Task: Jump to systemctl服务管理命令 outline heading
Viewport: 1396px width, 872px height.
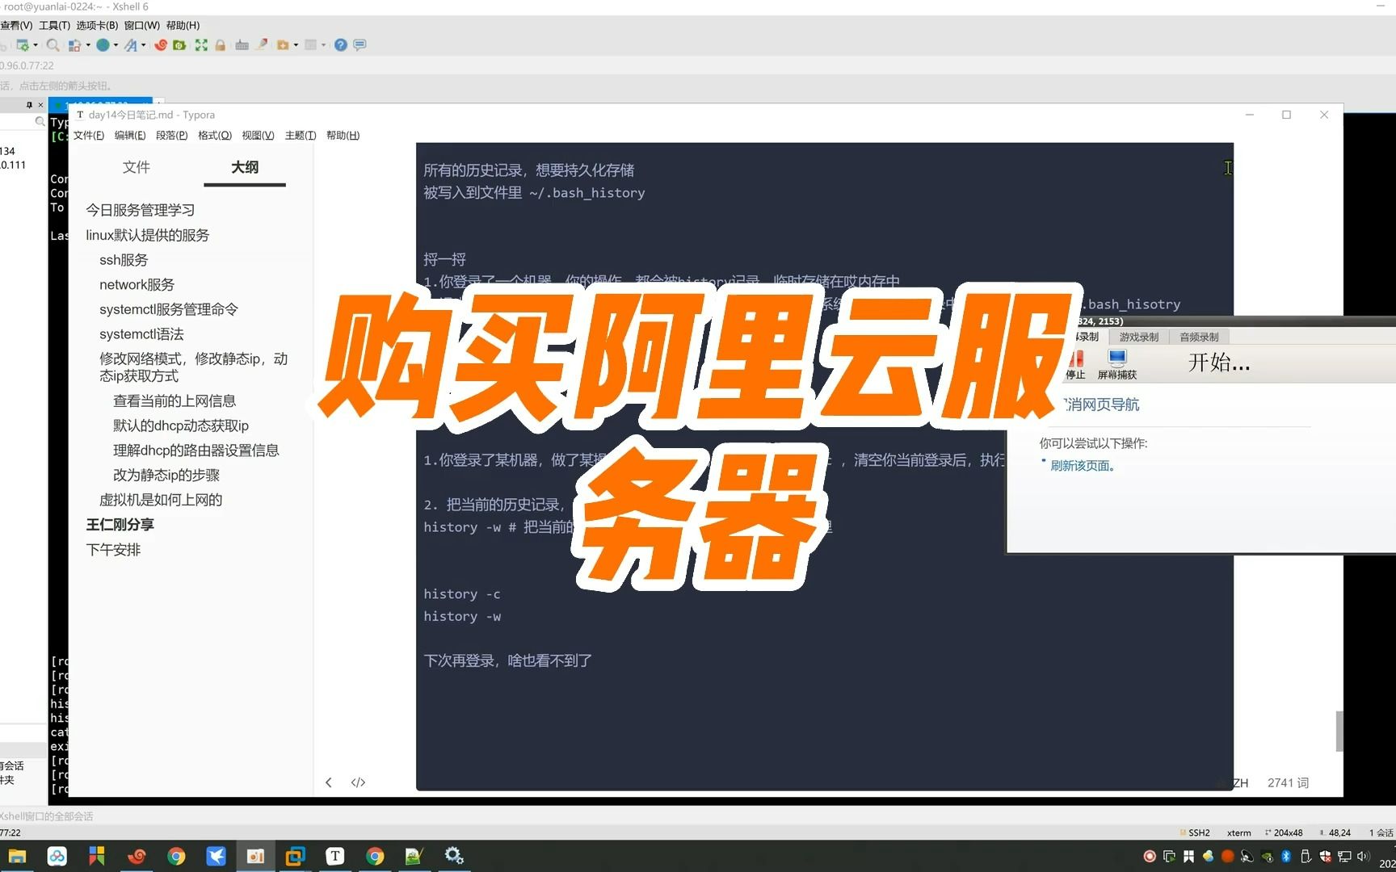Action: coord(169,309)
